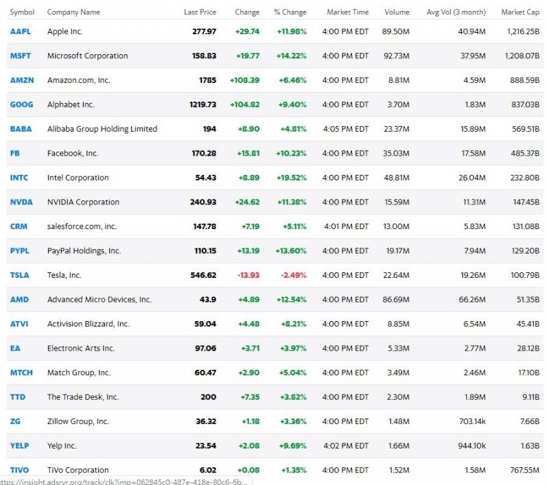Select the Apple Inc. company name
This screenshot has width=549, height=485.
point(65,32)
